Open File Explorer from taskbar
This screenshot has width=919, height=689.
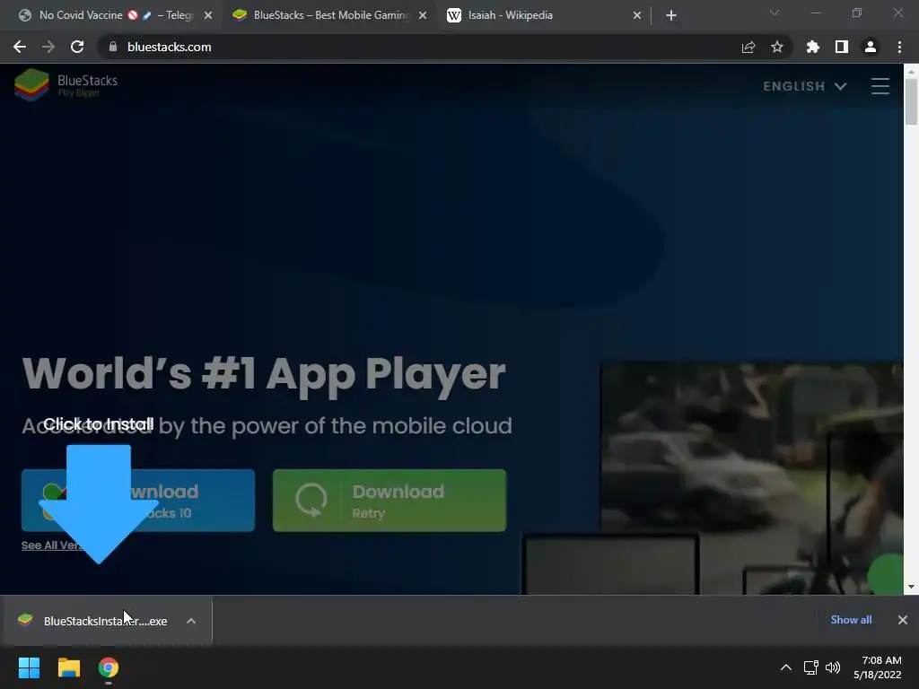pos(68,667)
